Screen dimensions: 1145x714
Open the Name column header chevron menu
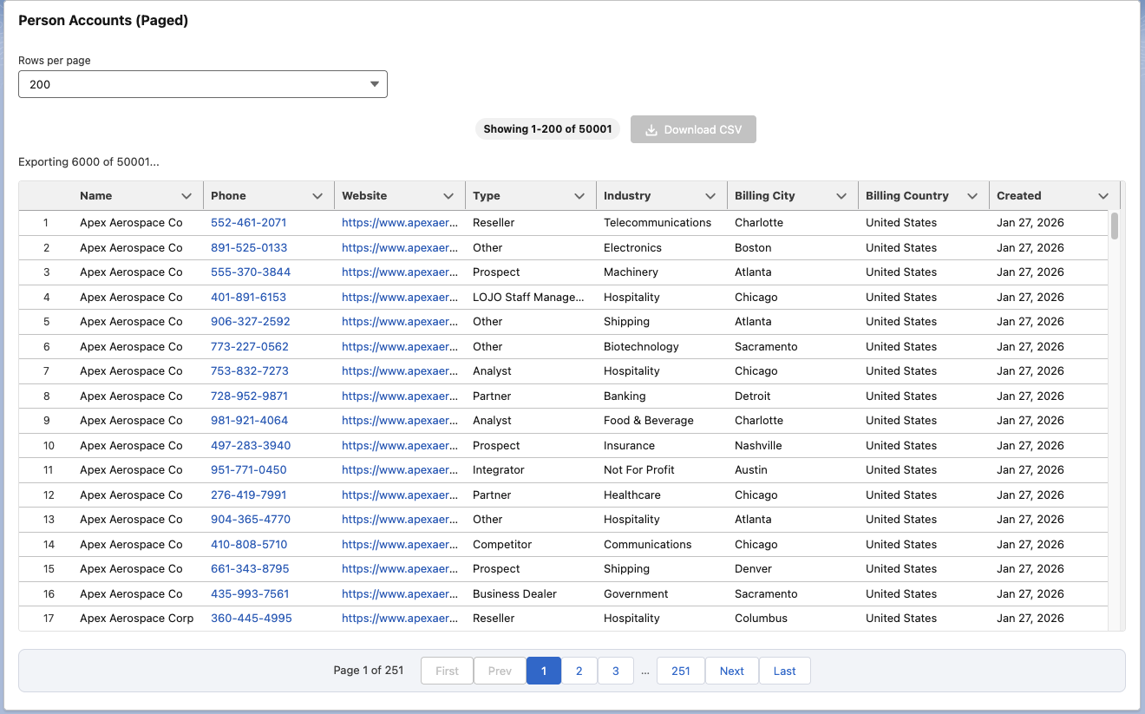[x=186, y=196]
